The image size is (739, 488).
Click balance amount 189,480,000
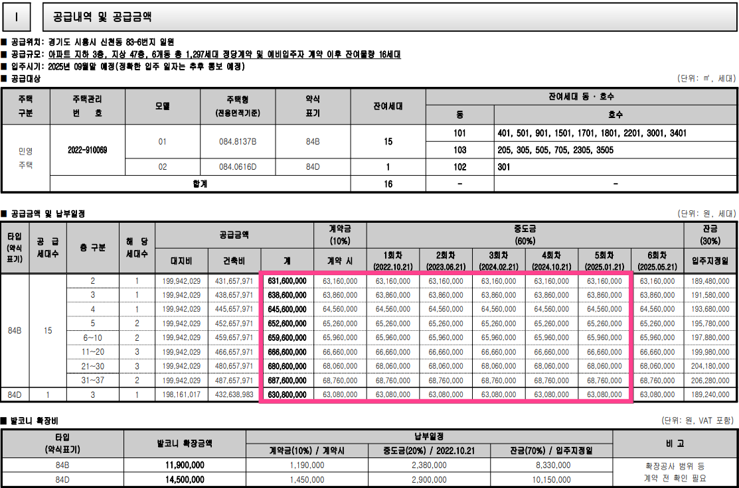(710, 281)
